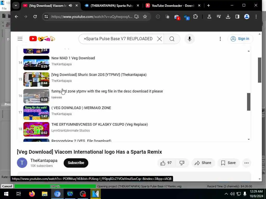Click the playlist scrollbar thumb

click(x=249, y=102)
